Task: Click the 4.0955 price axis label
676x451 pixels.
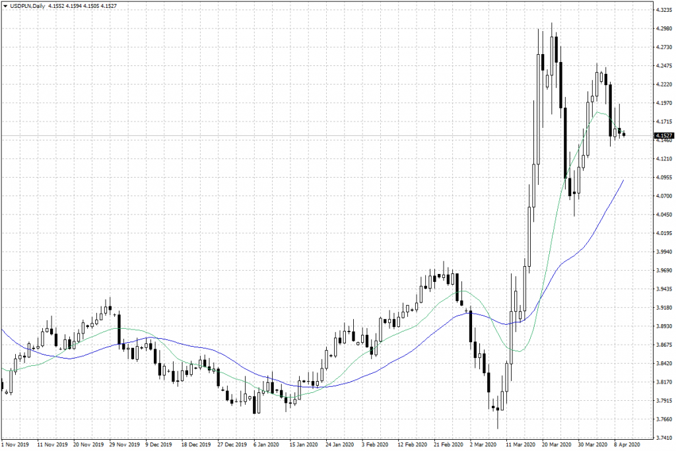Action: (663, 177)
